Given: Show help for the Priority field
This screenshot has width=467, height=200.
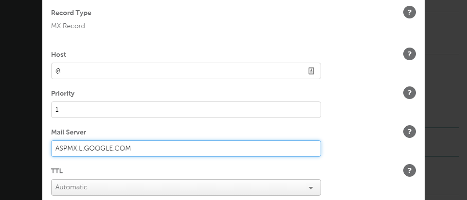Looking at the screenshot, I should pyautogui.click(x=410, y=93).
